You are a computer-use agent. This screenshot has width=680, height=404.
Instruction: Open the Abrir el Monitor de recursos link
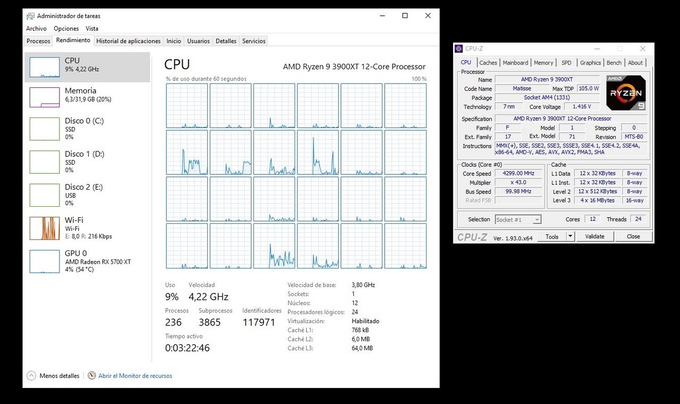(x=135, y=376)
